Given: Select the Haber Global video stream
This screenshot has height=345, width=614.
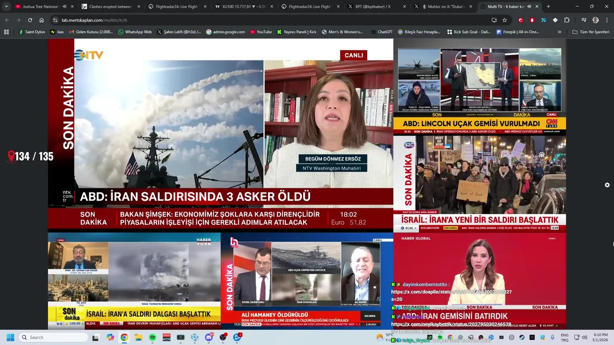Looking at the screenshot, I should click(480, 281).
